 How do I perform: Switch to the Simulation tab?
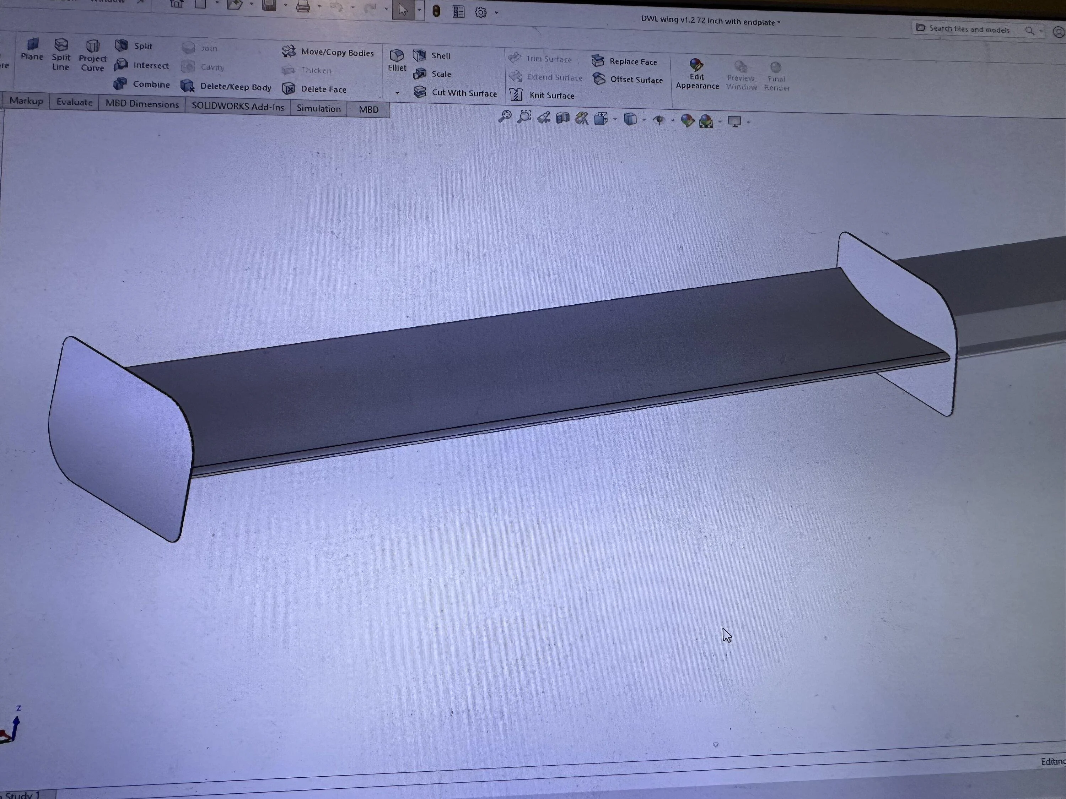click(x=318, y=108)
